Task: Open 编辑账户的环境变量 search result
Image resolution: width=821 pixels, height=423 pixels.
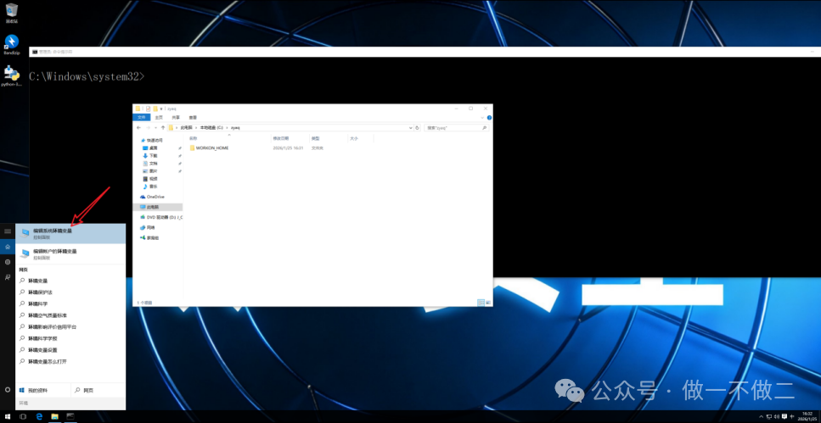Action: [70, 254]
